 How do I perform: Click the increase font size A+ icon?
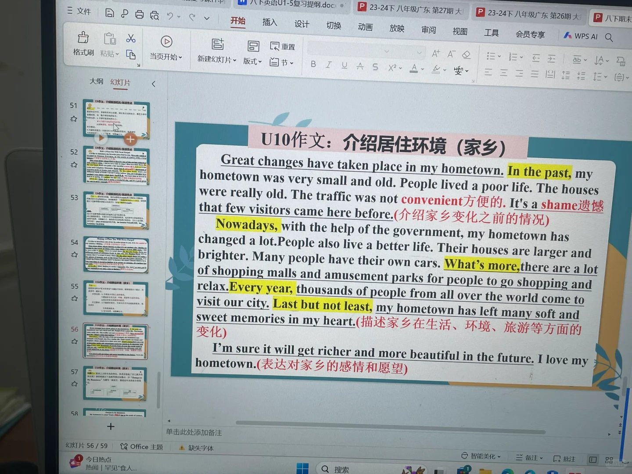tap(435, 54)
